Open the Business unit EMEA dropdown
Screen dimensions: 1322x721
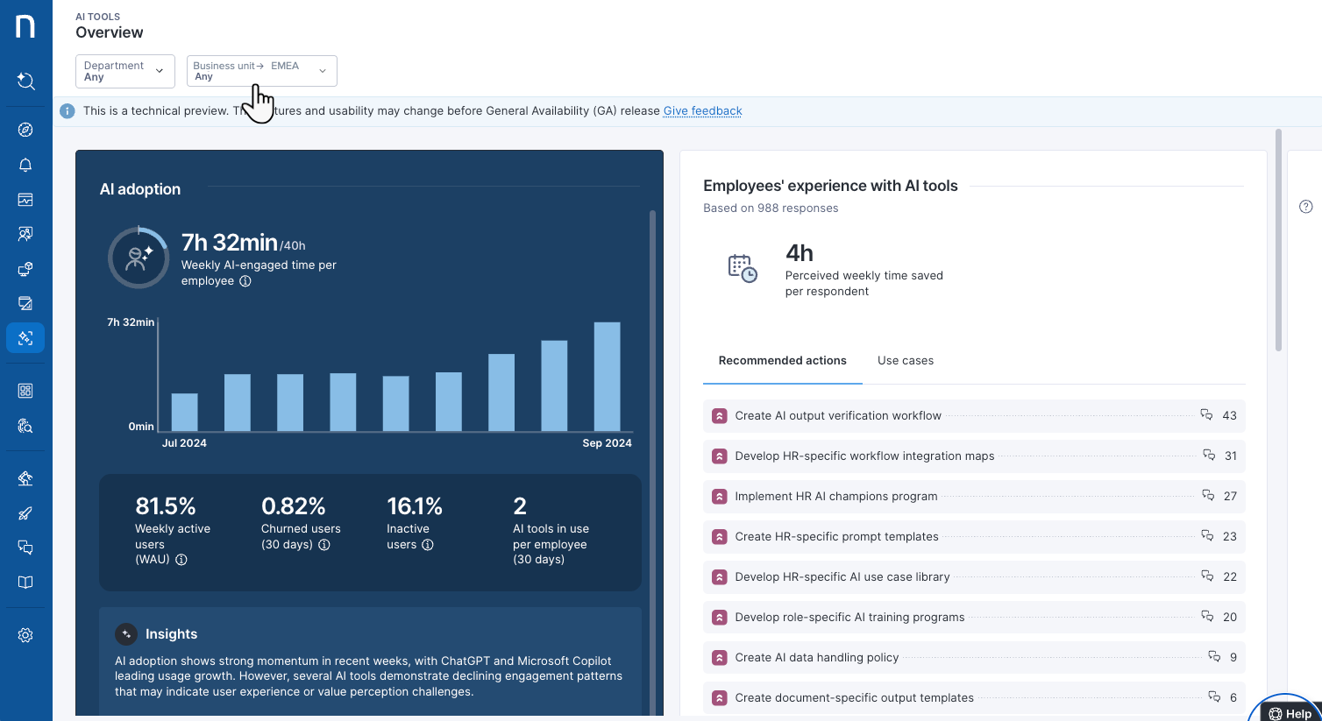click(x=261, y=71)
